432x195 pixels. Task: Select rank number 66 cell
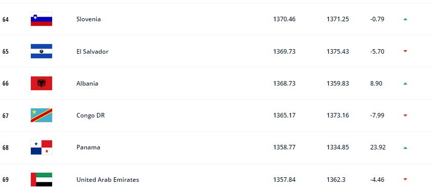[6, 84]
